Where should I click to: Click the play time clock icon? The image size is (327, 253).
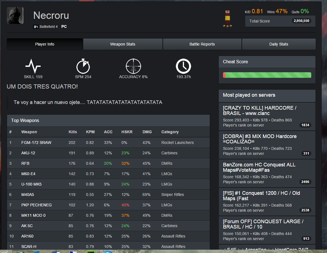[x=183, y=66]
